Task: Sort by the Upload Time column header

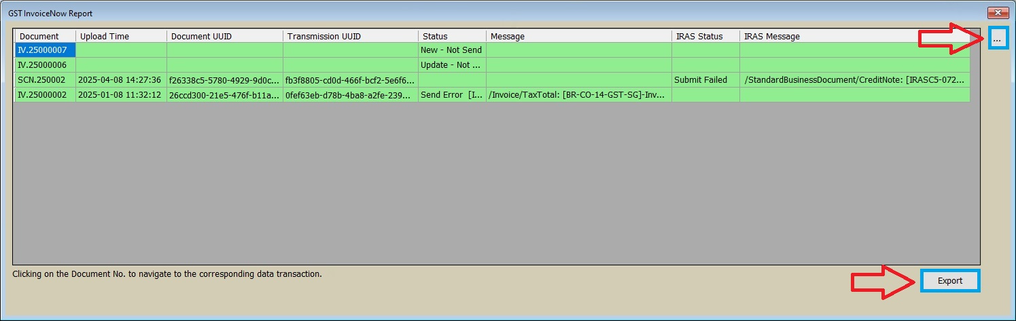Action: point(121,36)
